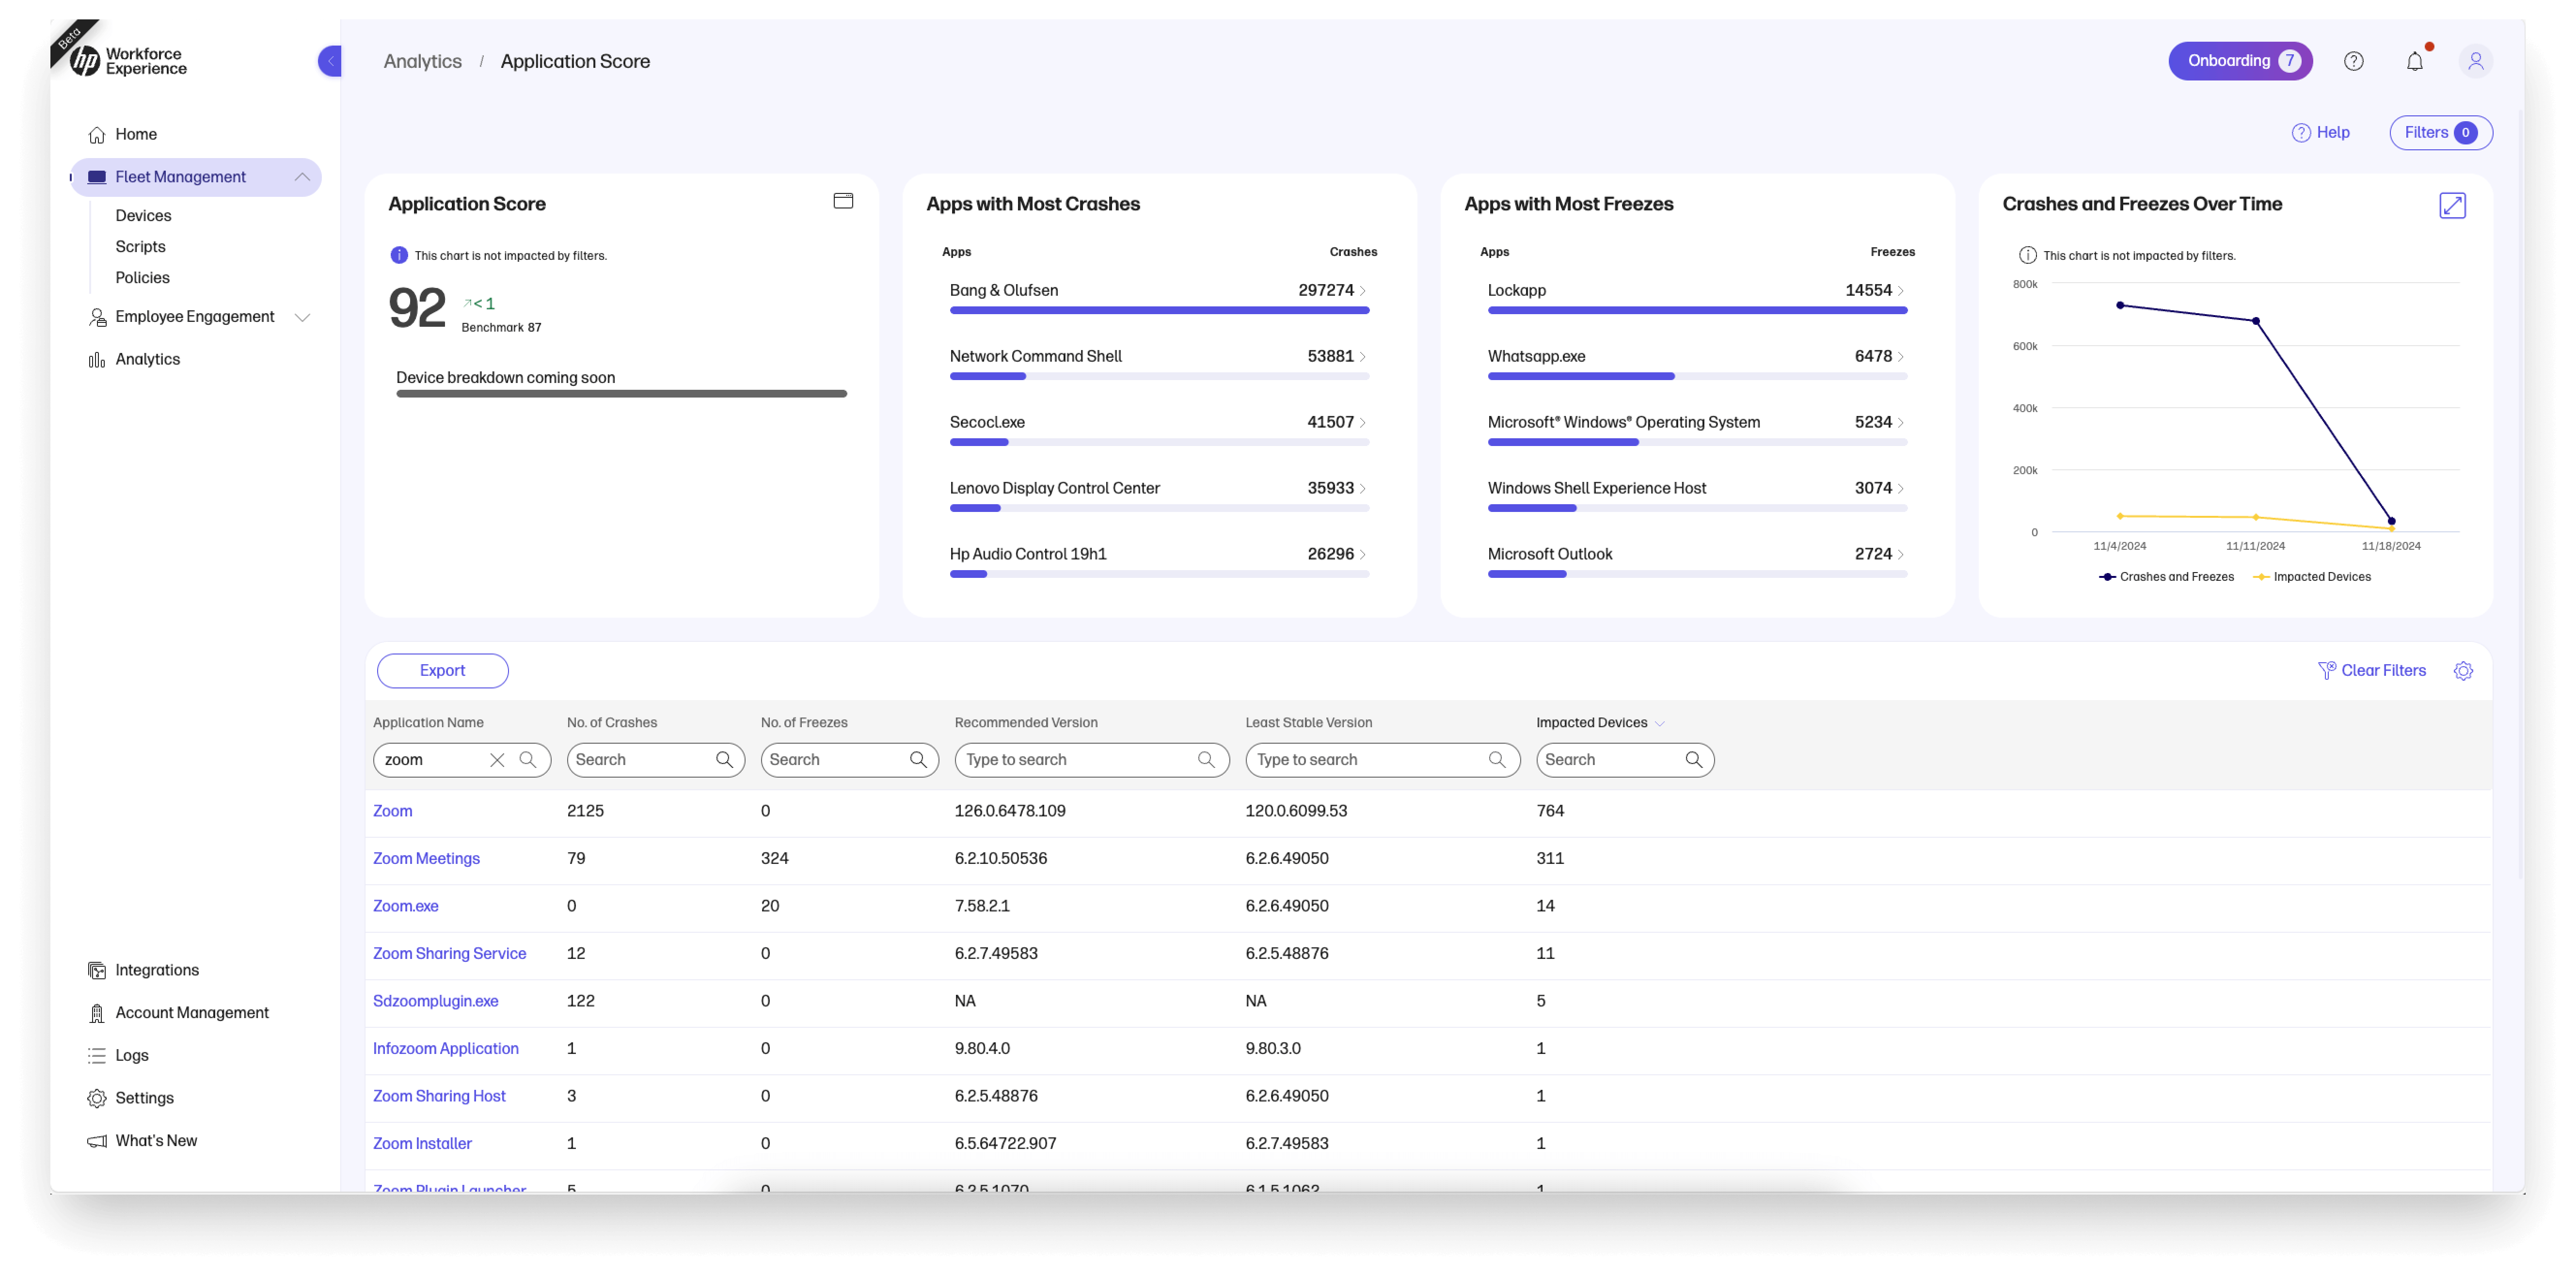The height and width of the screenshot is (1276, 2576).
Task: Open Policies under Fleet Management
Action: 142,277
